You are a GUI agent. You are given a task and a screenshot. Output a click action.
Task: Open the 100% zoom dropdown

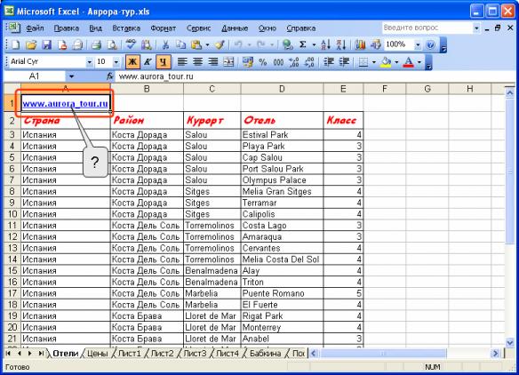(x=418, y=44)
